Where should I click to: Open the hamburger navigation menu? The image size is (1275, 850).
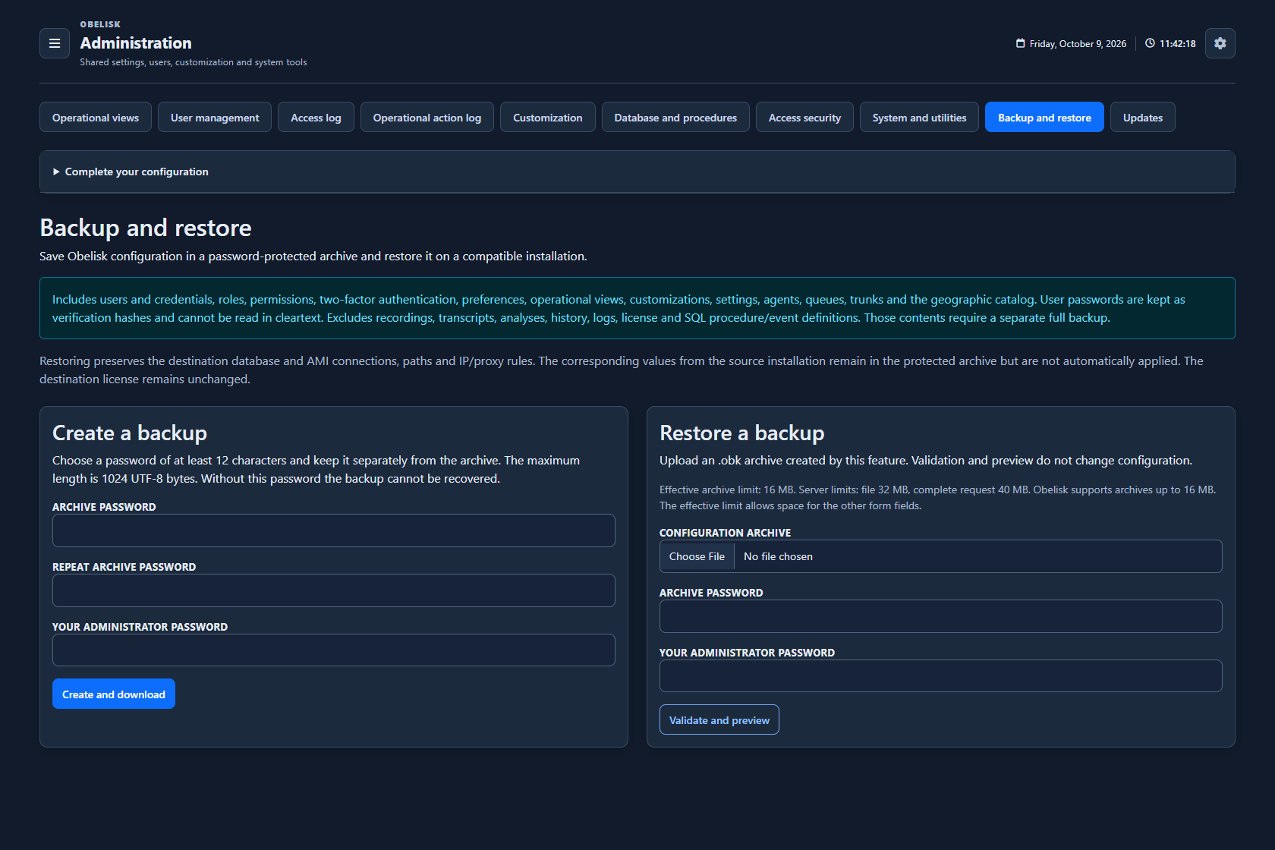55,43
